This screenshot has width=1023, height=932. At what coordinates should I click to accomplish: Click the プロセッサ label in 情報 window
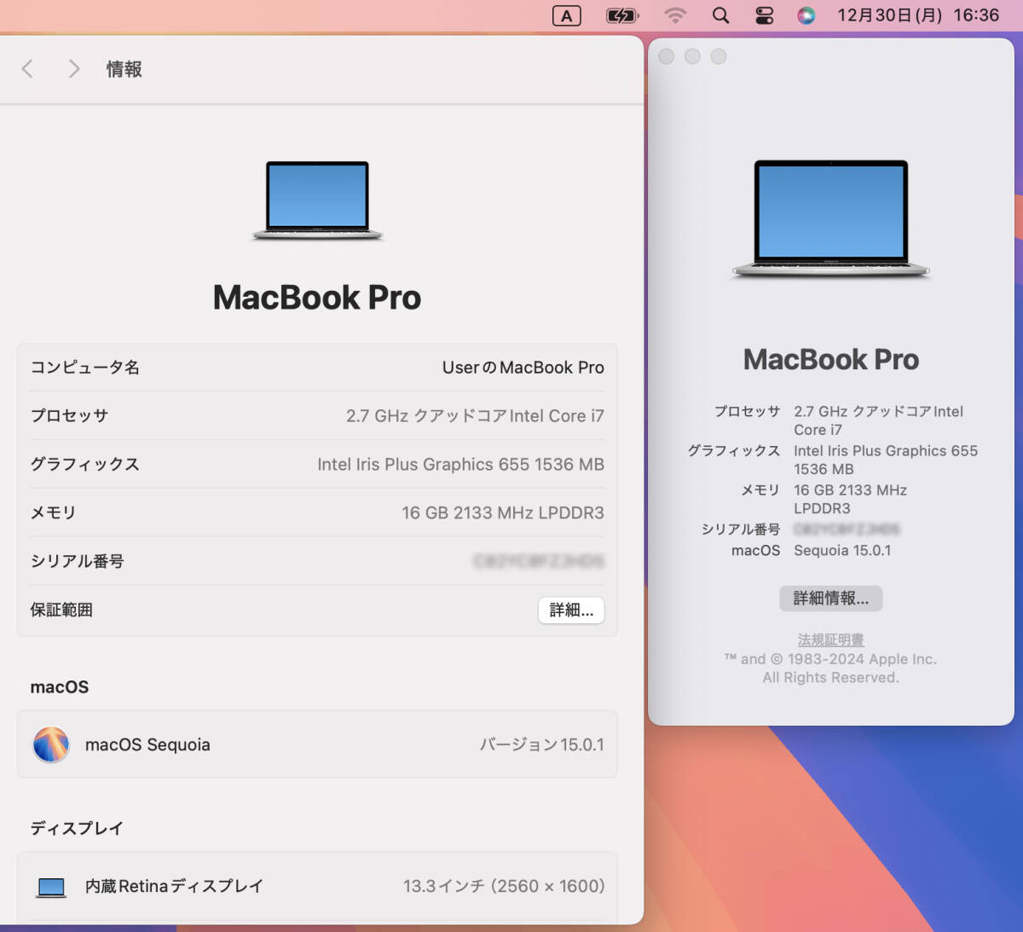pyautogui.click(x=69, y=416)
